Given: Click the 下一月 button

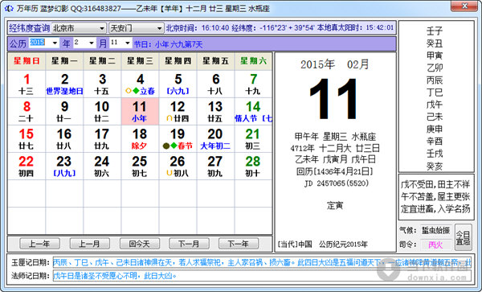Looking at the screenshot, I should point(189,244).
